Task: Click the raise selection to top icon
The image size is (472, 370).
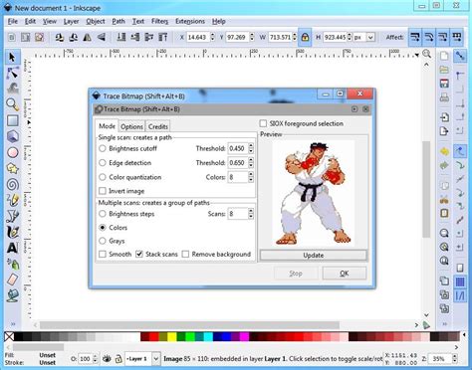Action: (162, 37)
